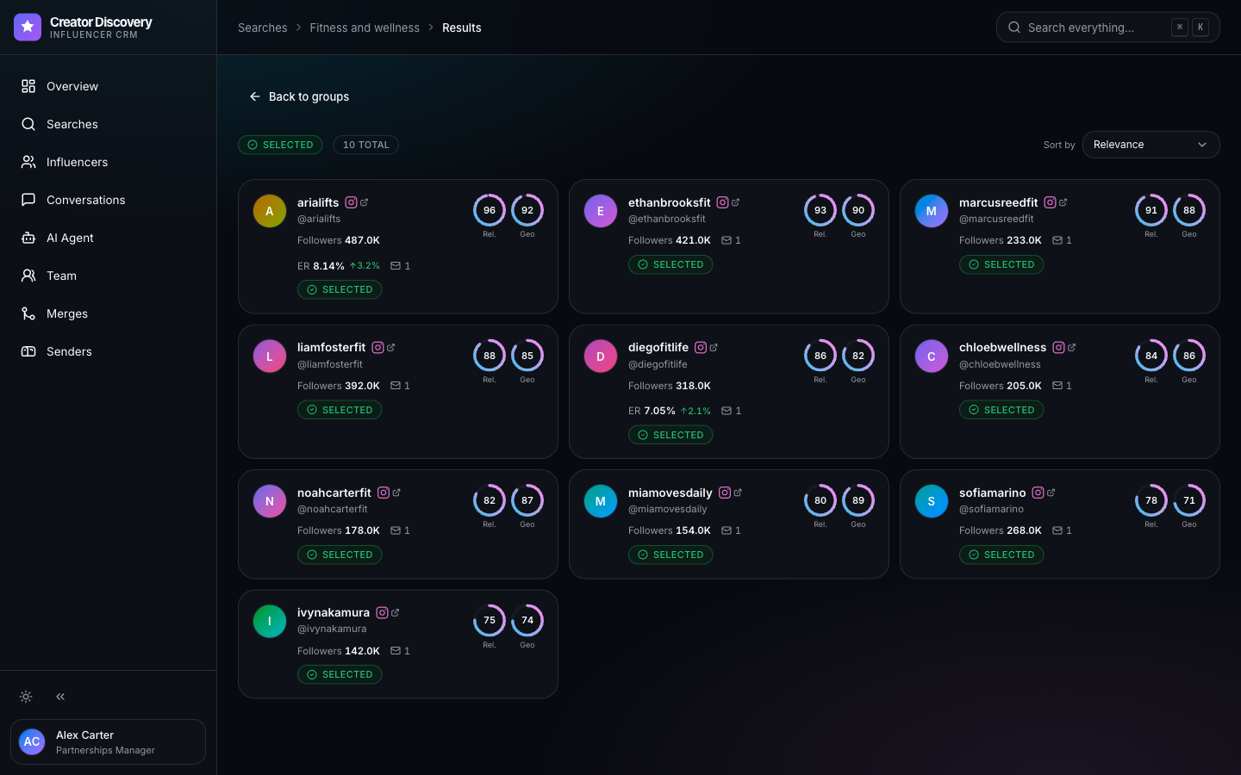1241x775 pixels.
Task: Click Searches breadcrumb link
Action: click(x=263, y=28)
